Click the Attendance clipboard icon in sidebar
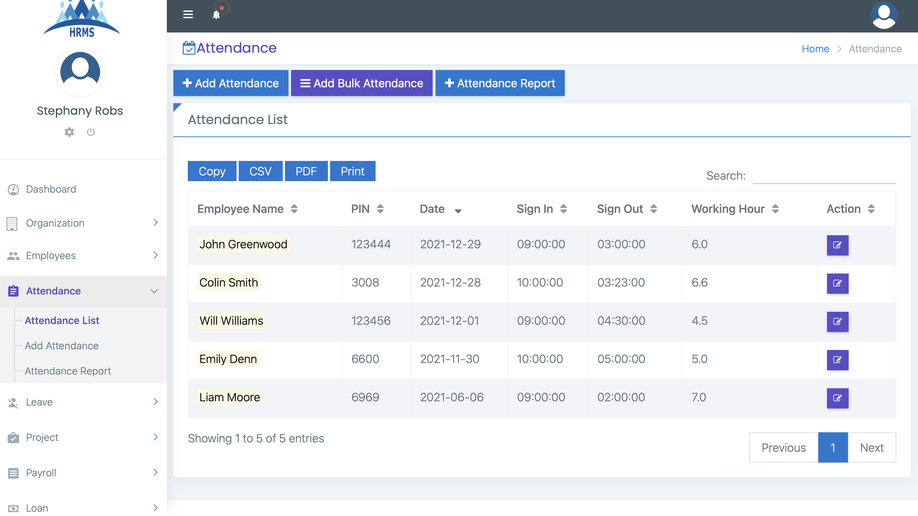 tap(13, 291)
